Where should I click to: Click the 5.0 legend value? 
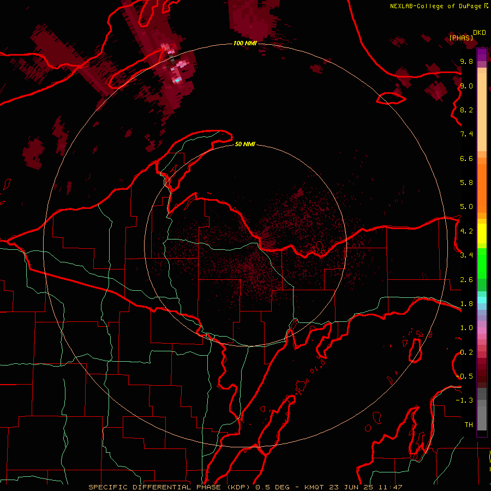click(466, 207)
